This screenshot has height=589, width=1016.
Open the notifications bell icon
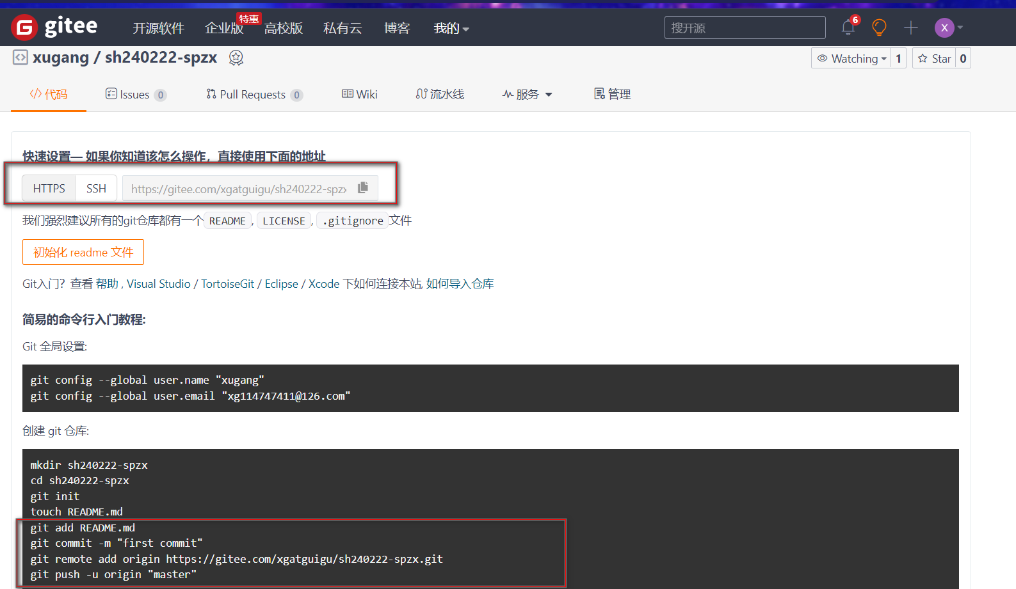[848, 27]
